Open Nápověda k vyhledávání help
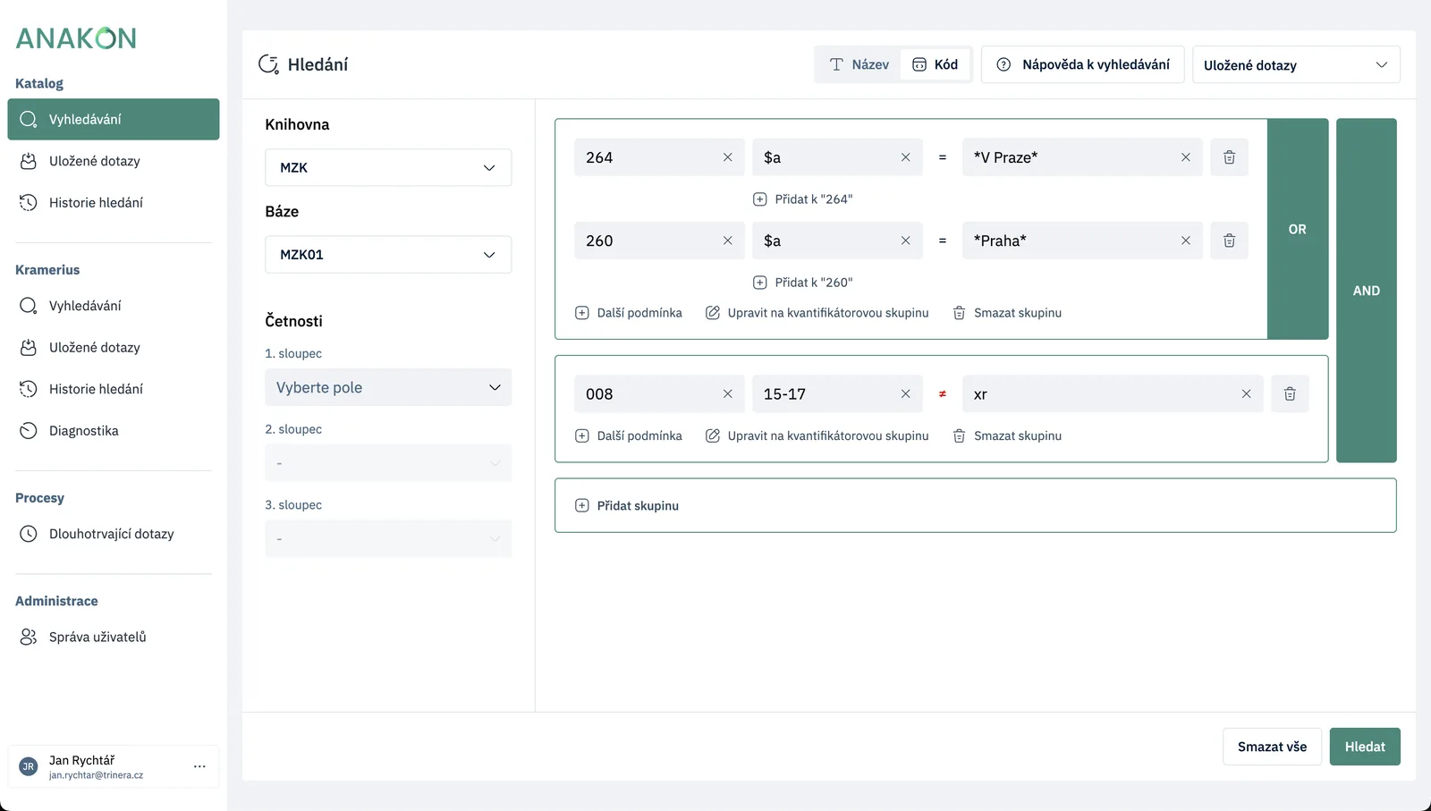Screen dimensions: 1431x811 coord(1083,64)
